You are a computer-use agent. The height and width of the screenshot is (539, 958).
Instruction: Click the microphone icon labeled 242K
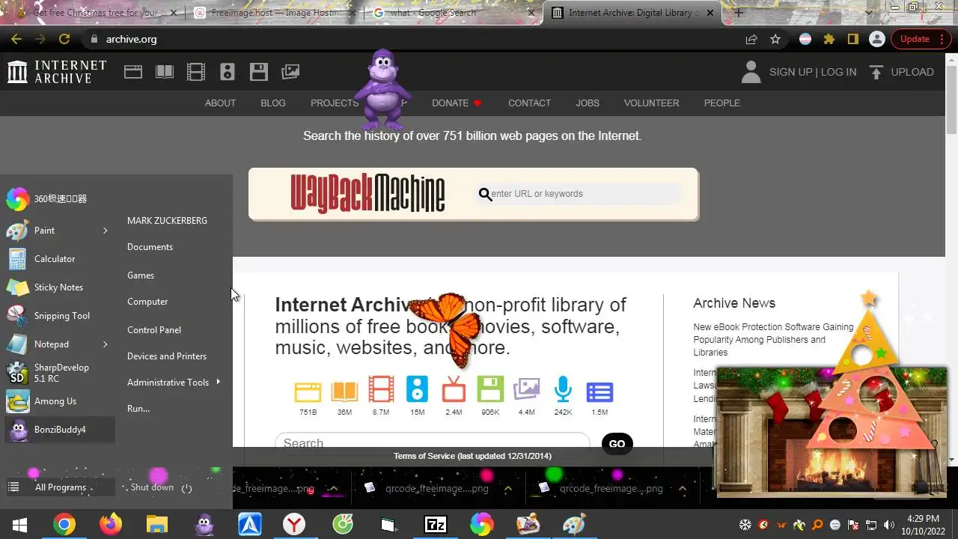point(563,390)
